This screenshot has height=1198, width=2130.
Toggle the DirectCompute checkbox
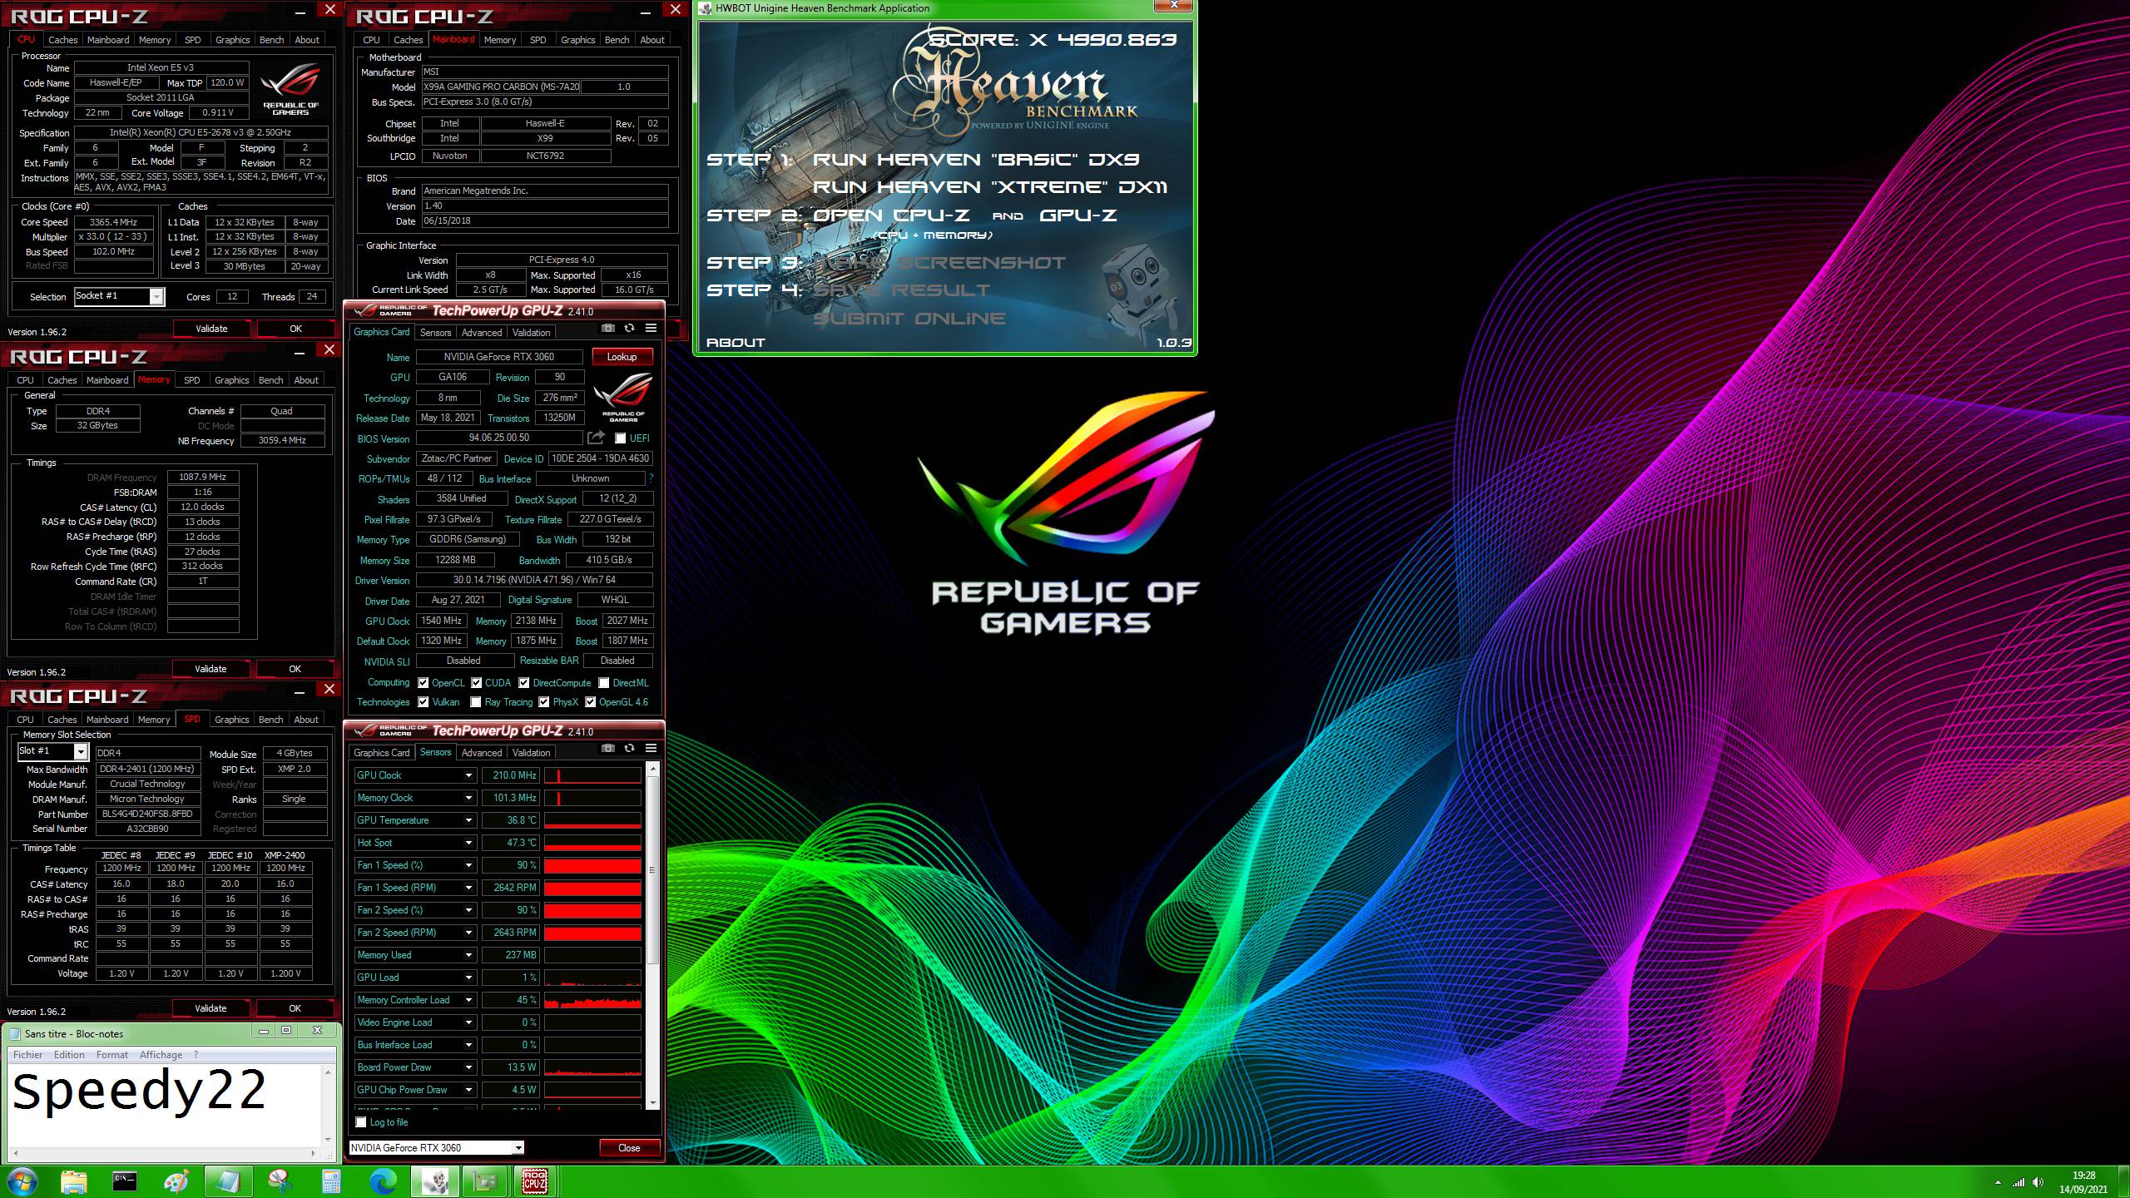pos(524,683)
